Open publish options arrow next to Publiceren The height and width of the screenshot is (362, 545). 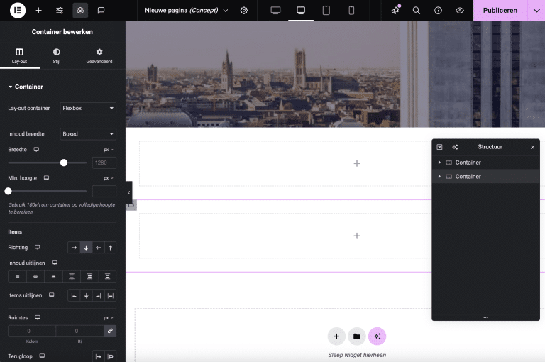click(536, 11)
